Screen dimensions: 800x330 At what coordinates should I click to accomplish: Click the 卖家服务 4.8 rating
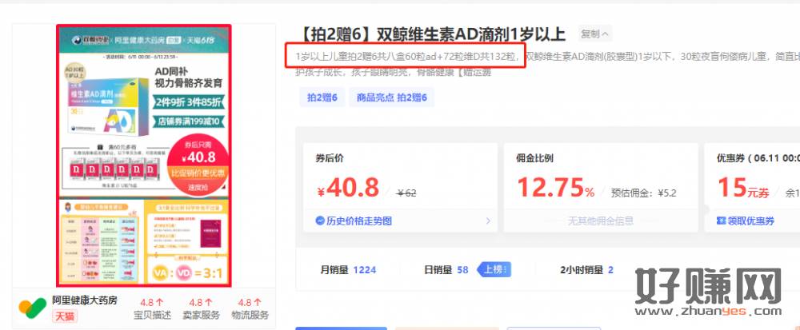(x=201, y=308)
